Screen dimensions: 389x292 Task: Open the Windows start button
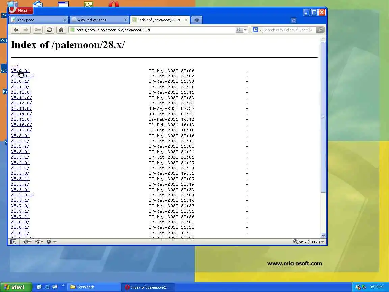(16, 287)
